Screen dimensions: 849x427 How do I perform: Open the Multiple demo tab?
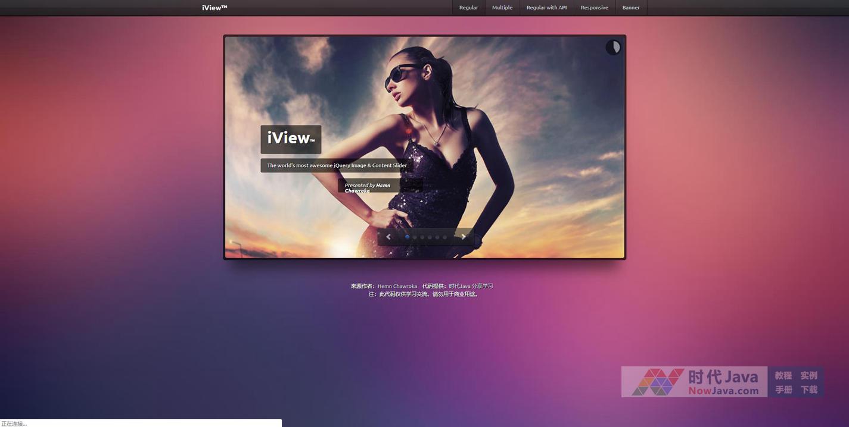502,8
